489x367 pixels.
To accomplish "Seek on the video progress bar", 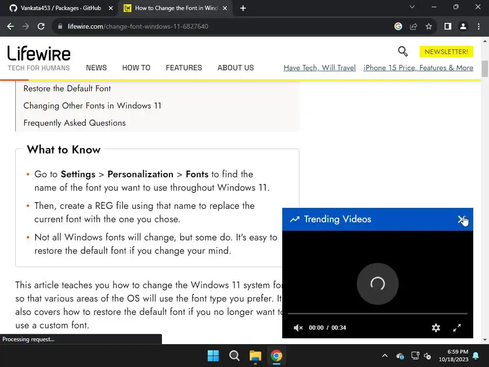I will click(378, 313).
